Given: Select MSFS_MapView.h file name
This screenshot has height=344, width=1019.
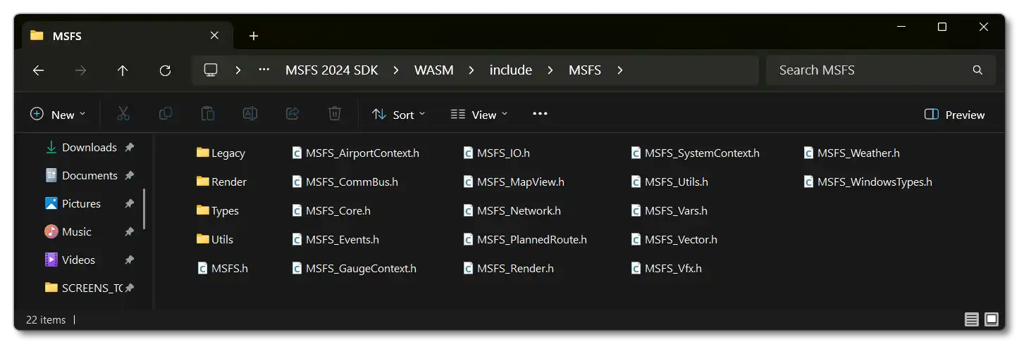Looking at the screenshot, I should tap(521, 181).
